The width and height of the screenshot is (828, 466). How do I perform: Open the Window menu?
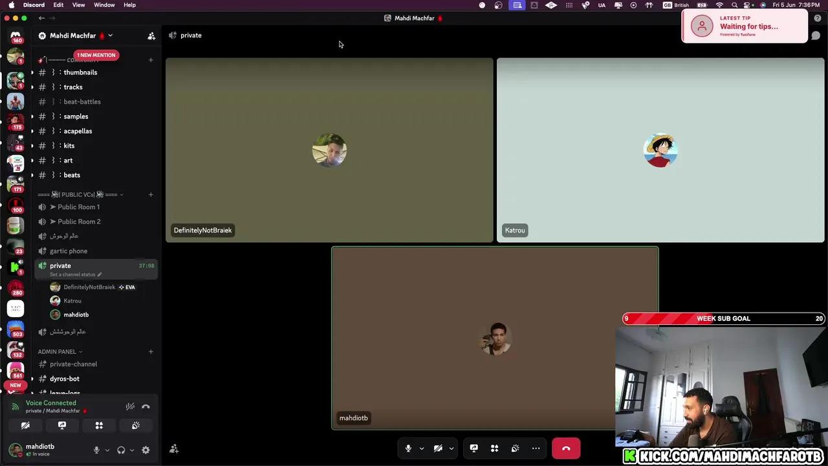(104, 5)
